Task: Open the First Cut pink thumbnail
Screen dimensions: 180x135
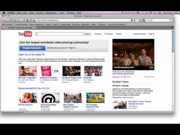Action: point(49,71)
